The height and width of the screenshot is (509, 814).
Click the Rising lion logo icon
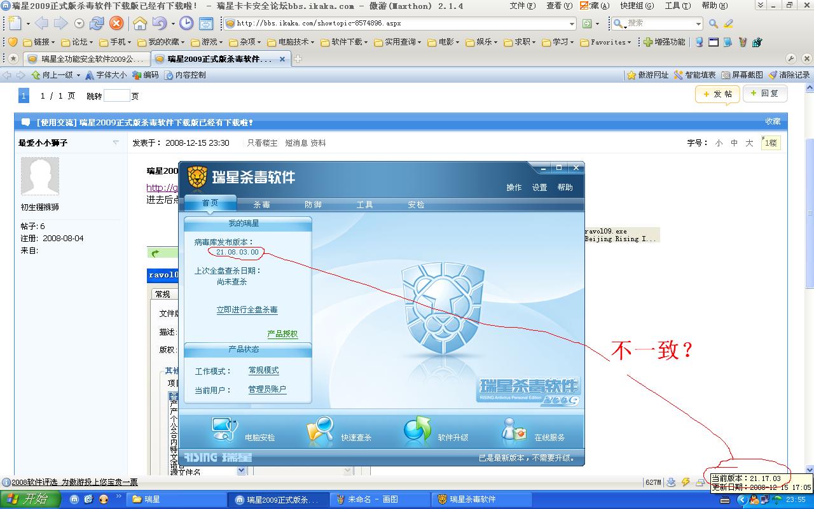[x=198, y=178]
